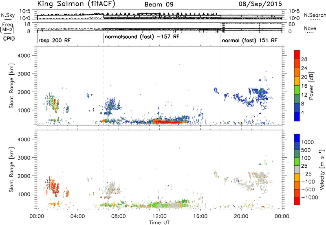The width and height of the screenshot is (326, 225).
Task: Click the red bottom segment of Velocity colorbar
Action: click(x=297, y=201)
